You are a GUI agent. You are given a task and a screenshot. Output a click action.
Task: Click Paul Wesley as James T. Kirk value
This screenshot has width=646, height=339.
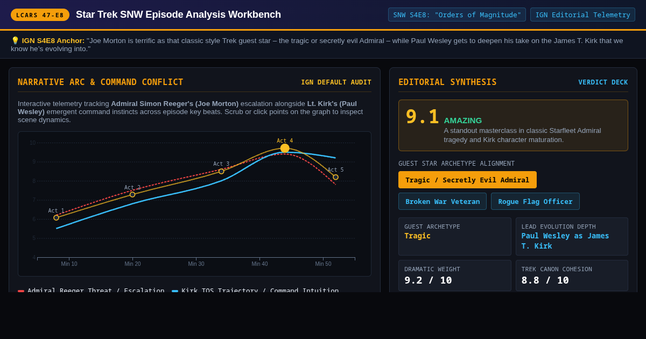[x=565, y=241]
